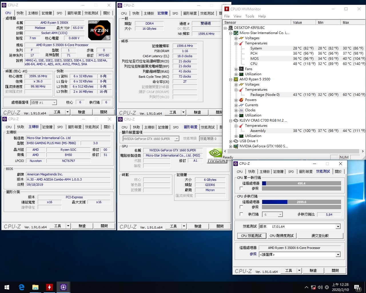Click the Clocks icon in HWMonitor
366x293 pixels.
(241, 110)
